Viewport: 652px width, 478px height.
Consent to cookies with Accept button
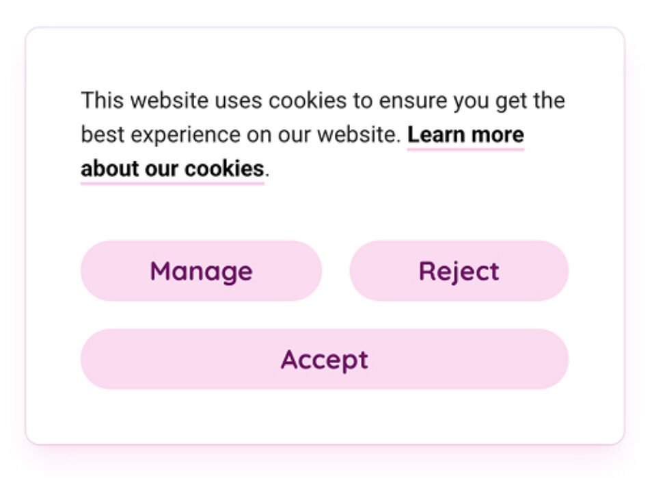324,359
